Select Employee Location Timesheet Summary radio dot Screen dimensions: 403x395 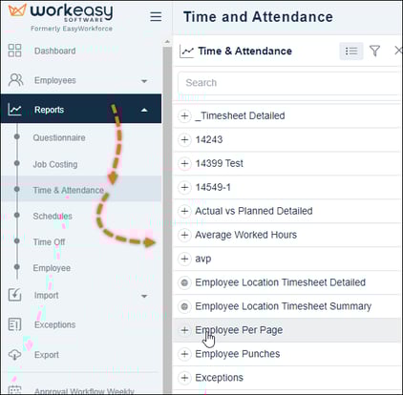point(184,306)
